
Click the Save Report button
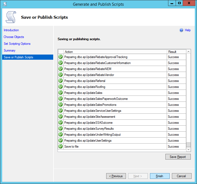coord(178,157)
